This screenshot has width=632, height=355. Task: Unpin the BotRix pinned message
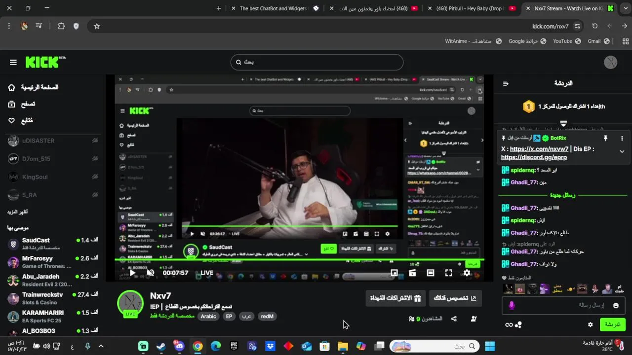(x=605, y=139)
